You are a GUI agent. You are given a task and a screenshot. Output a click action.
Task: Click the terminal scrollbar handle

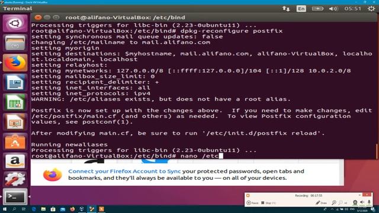(x=377, y=151)
